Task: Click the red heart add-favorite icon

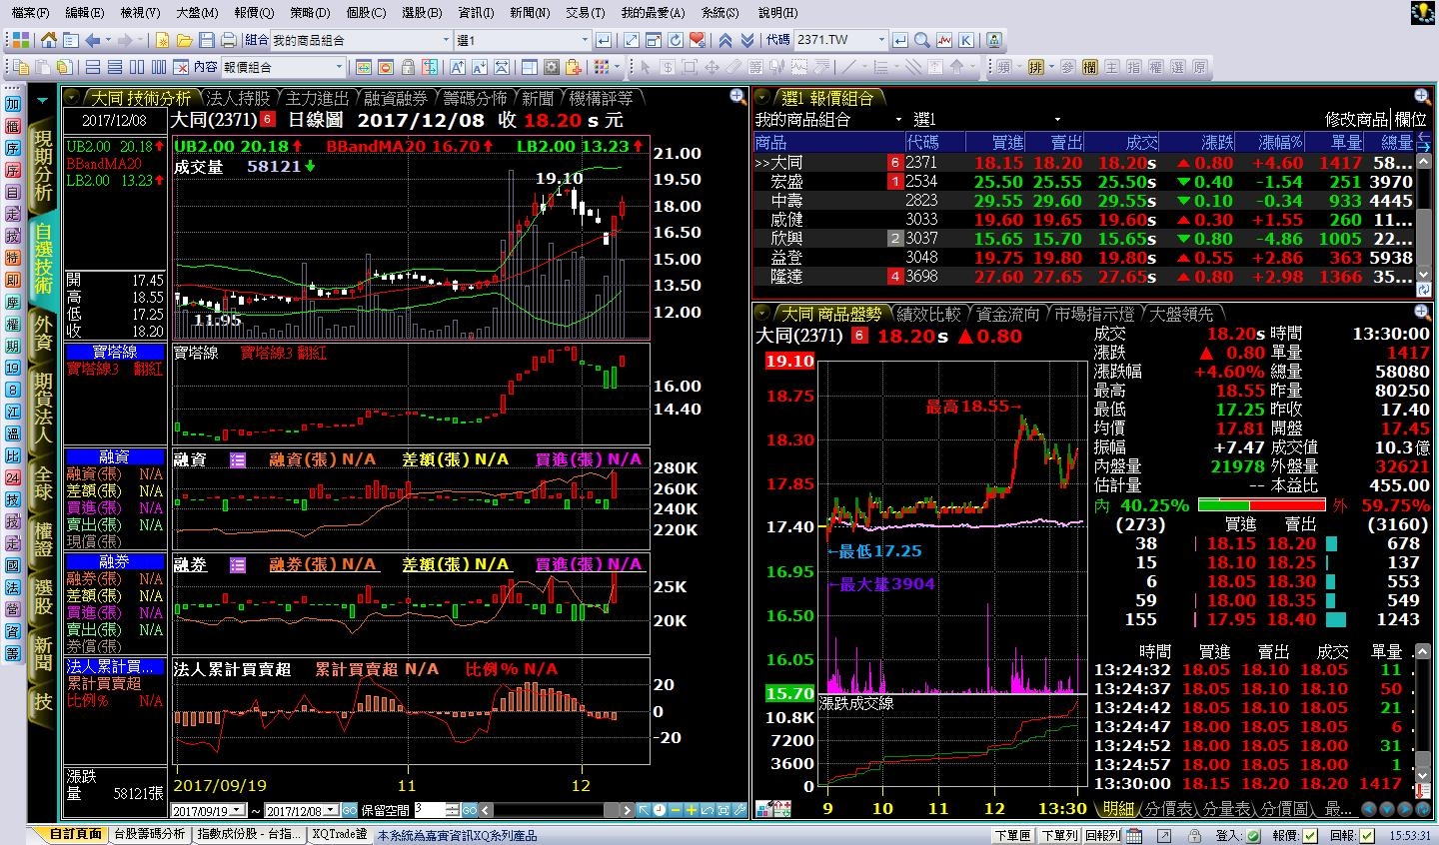Action: pos(698,41)
